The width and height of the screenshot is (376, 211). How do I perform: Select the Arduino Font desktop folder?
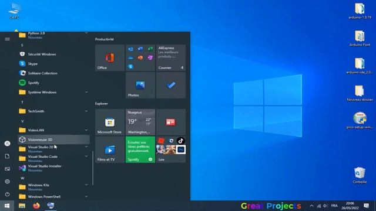point(360,38)
